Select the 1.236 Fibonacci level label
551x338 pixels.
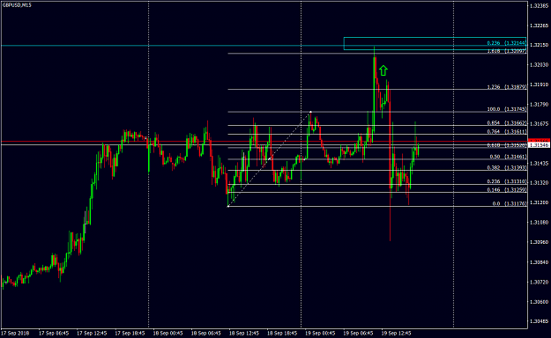click(506, 87)
